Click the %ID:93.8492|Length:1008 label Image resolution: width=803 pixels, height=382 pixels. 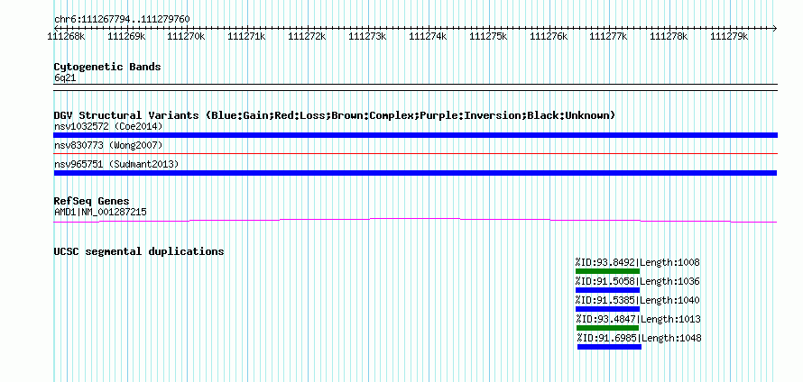[x=637, y=263]
